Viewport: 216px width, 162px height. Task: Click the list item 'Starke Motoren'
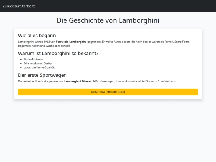[33, 59]
